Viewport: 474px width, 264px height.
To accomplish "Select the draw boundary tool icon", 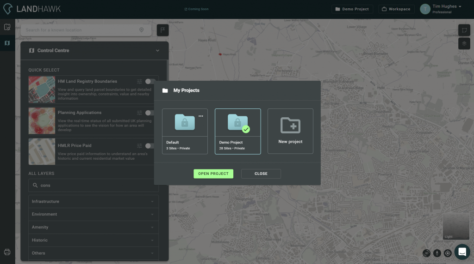I will point(464,30).
